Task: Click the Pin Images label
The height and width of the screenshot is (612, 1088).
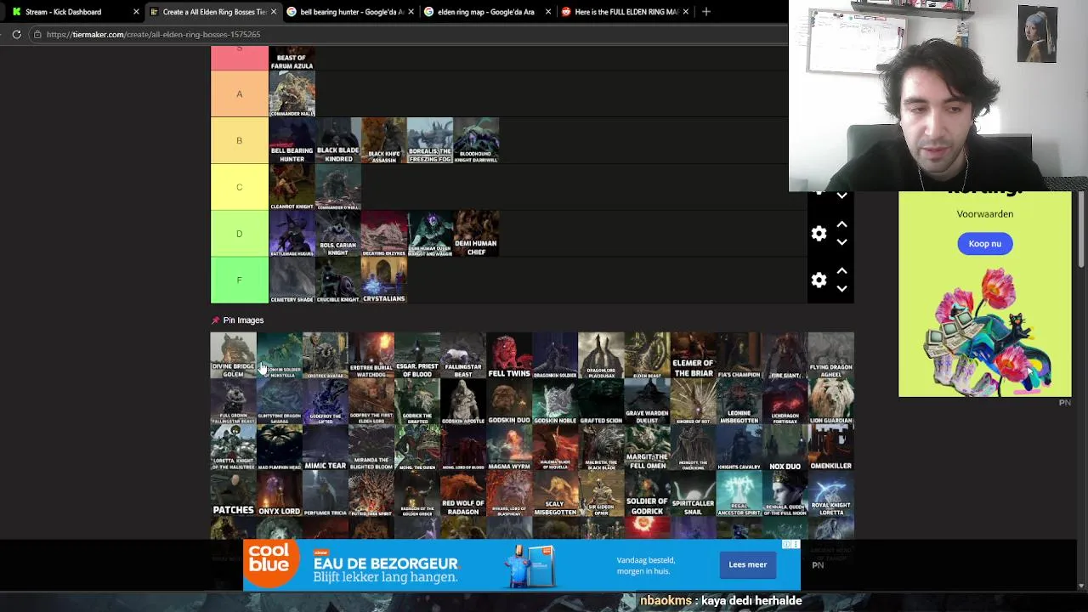Action: coord(243,320)
